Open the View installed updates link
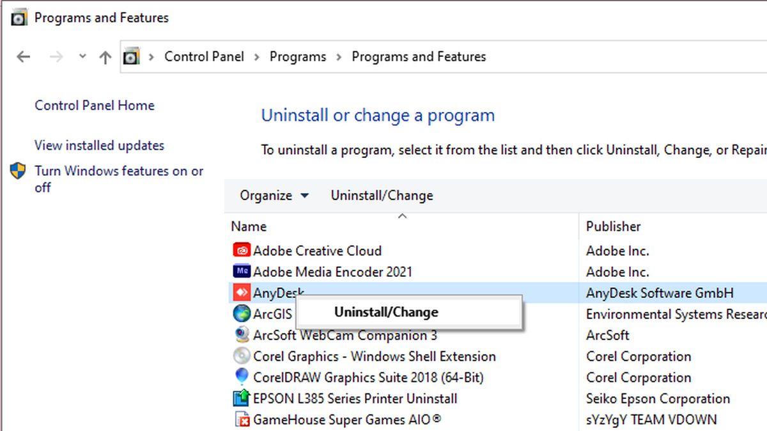This screenshot has width=767, height=431. click(99, 146)
